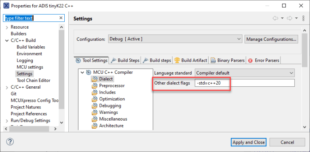Viewport: 310px width, 152px height.
Task: Click left tree scrollbar down arrow
Action: tap(61, 123)
